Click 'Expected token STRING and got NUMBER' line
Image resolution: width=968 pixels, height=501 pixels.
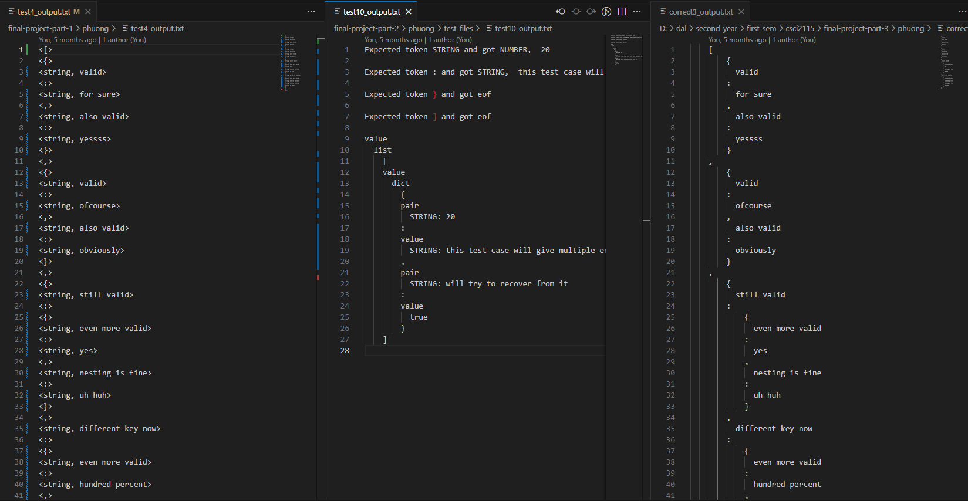coord(457,50)
